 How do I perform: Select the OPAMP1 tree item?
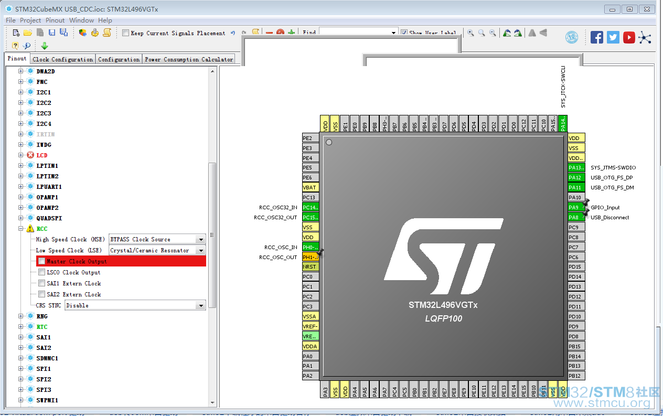pyautogui.click(x=47, y=197)
